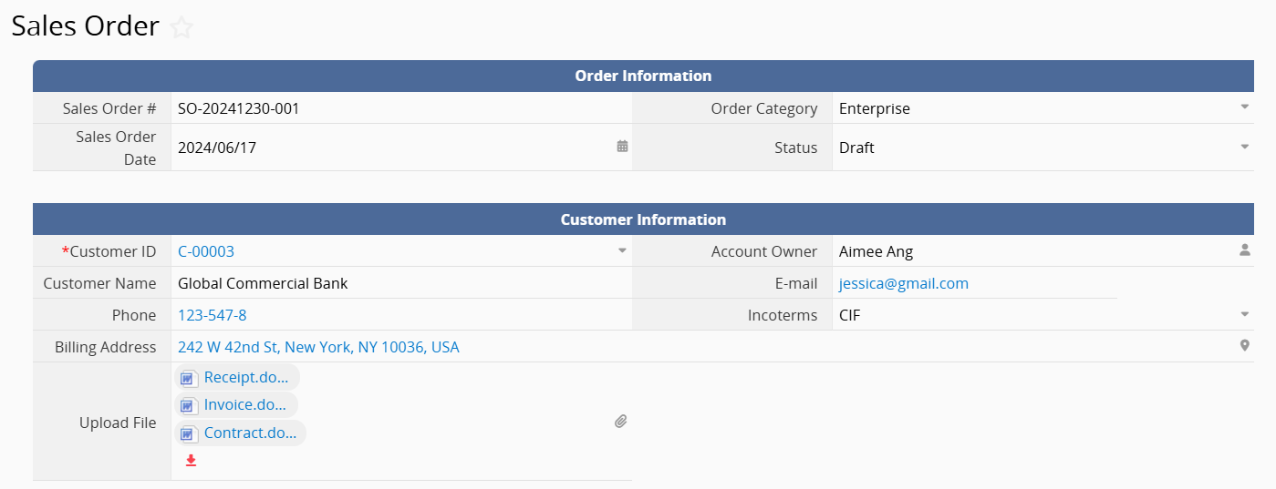This screenshot has height=489, width=1276.
Task: Open the Incoterms dropdown showing CIF
Action: (1244, 314)
